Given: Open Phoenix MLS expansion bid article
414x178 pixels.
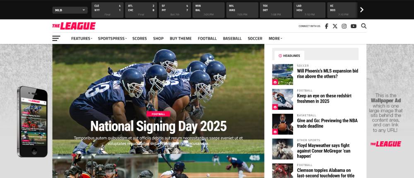Looking at the screenshot, I should click(327, 74).
